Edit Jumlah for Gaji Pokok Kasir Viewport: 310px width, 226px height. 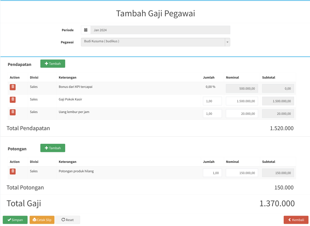pyautogui.click(x=212, y=101)
